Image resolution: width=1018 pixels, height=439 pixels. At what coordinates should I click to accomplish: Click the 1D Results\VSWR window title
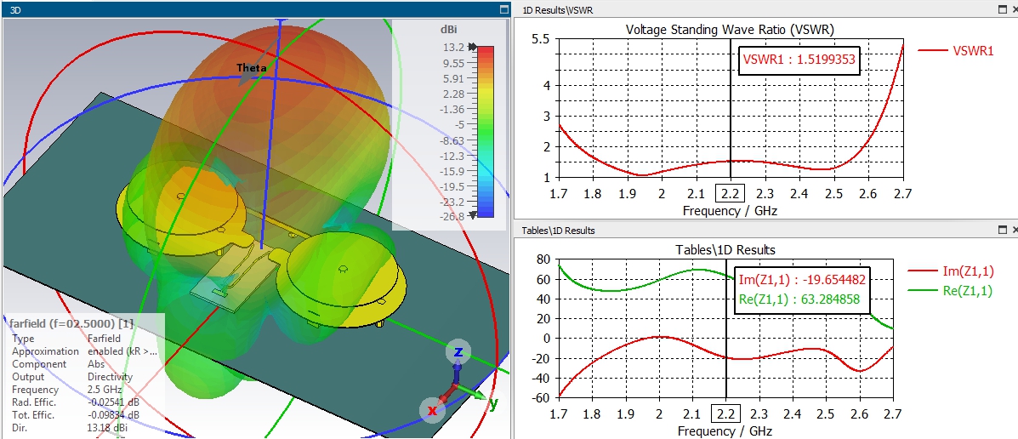tap(558, 9)
